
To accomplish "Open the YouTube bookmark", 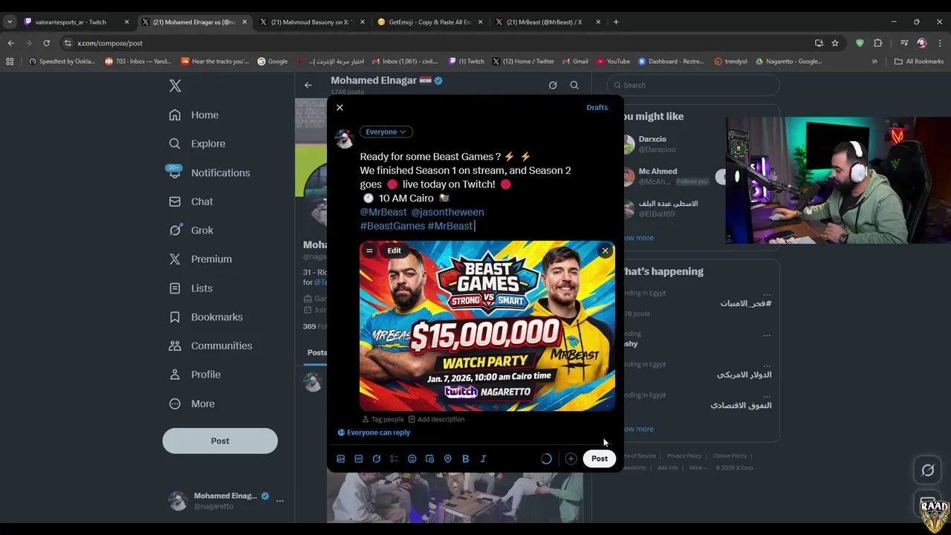I will pos(612,62).
